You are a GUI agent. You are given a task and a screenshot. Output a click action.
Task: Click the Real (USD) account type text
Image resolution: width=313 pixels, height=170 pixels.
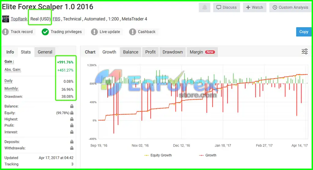(x=40, y=19)
